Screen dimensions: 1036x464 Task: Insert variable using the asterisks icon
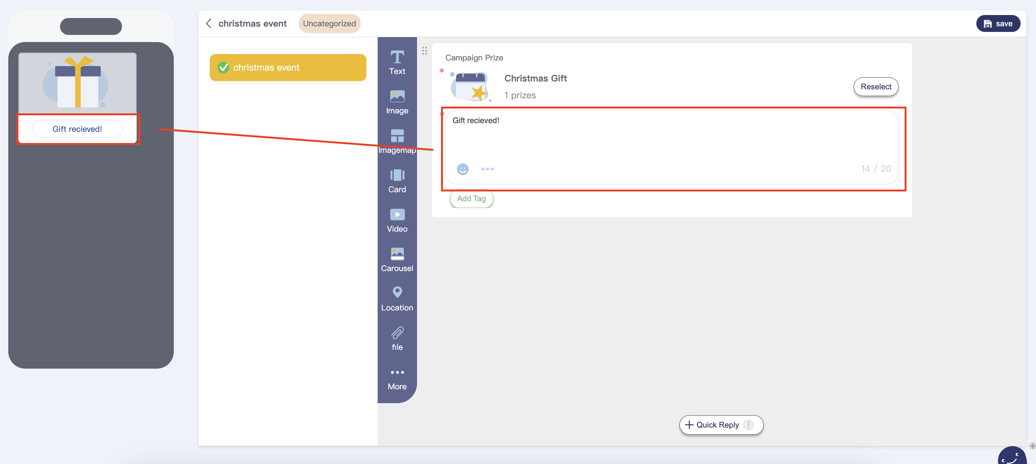[x=487, y=169]
